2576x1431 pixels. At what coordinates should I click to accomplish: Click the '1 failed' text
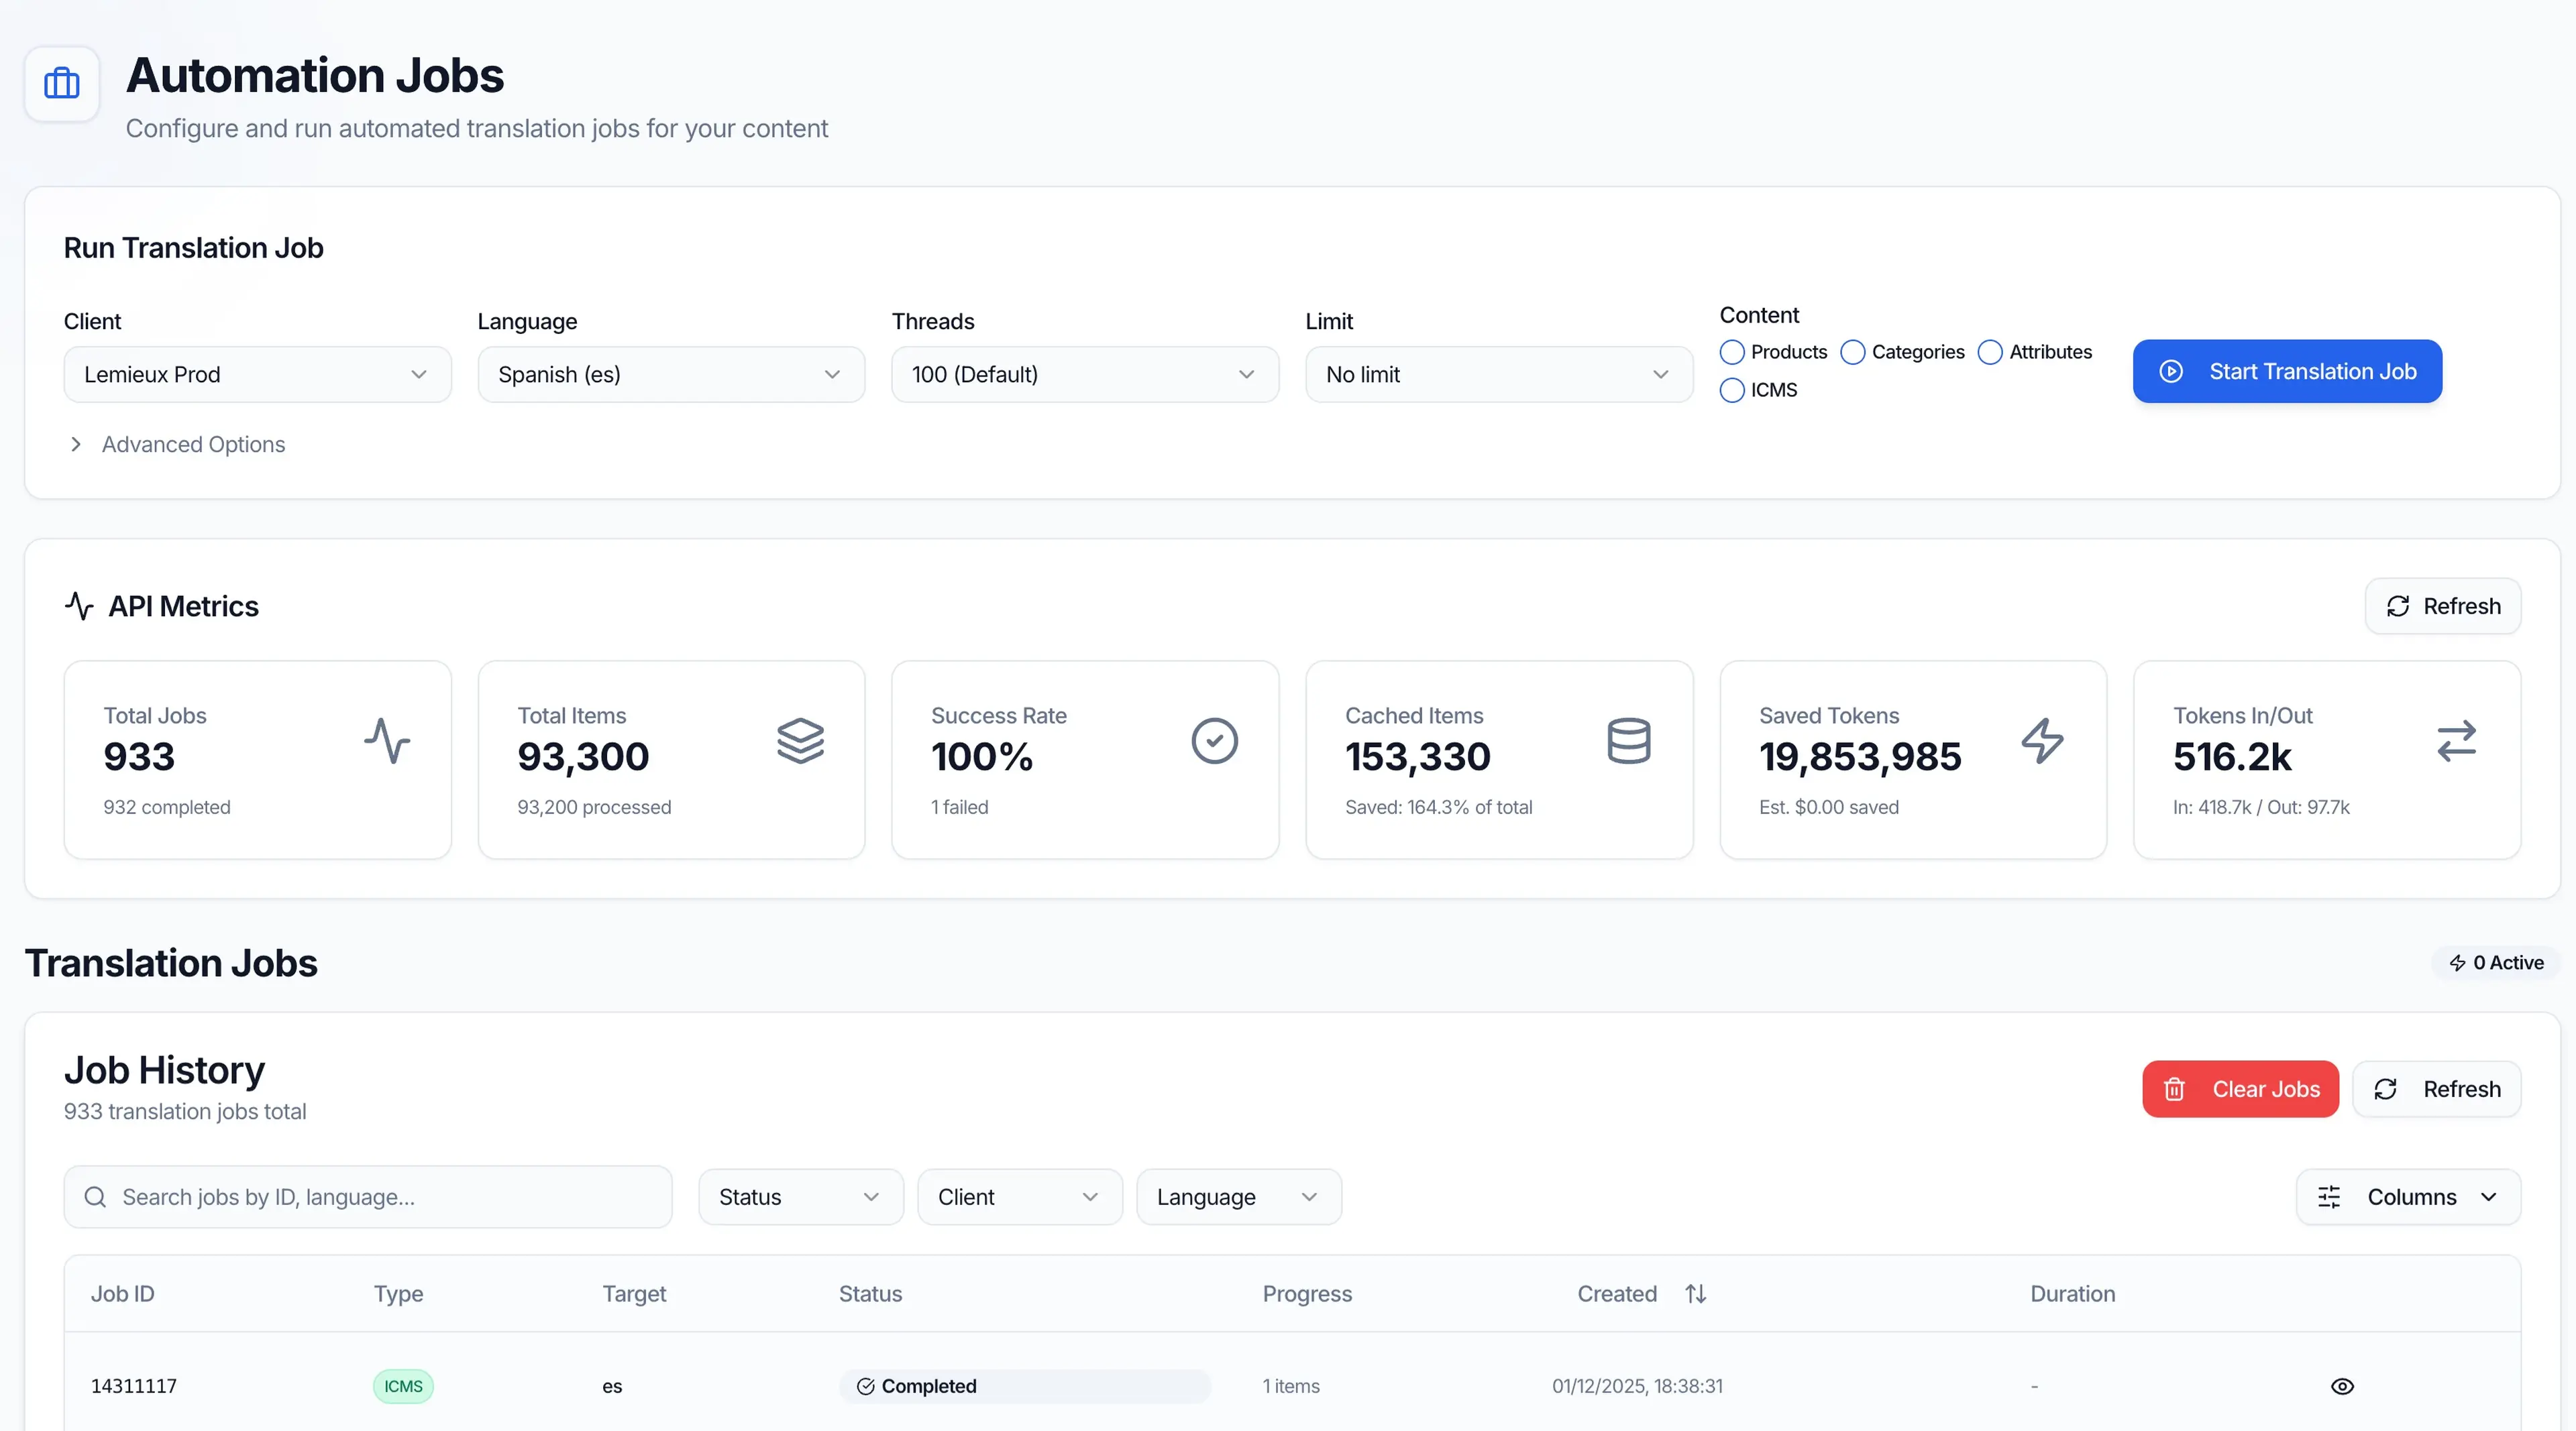click(x=959, y=807)
